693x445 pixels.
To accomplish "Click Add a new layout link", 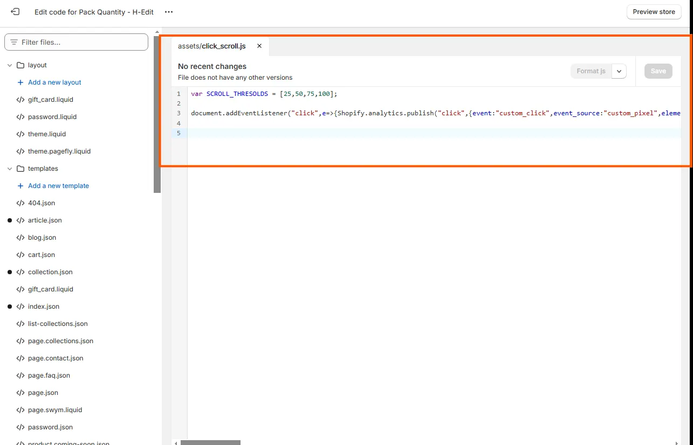I will point(54,82).
